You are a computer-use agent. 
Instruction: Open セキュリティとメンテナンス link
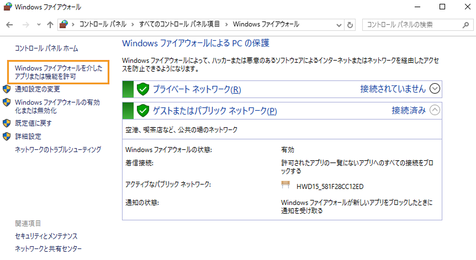click(x=46, y=236)
